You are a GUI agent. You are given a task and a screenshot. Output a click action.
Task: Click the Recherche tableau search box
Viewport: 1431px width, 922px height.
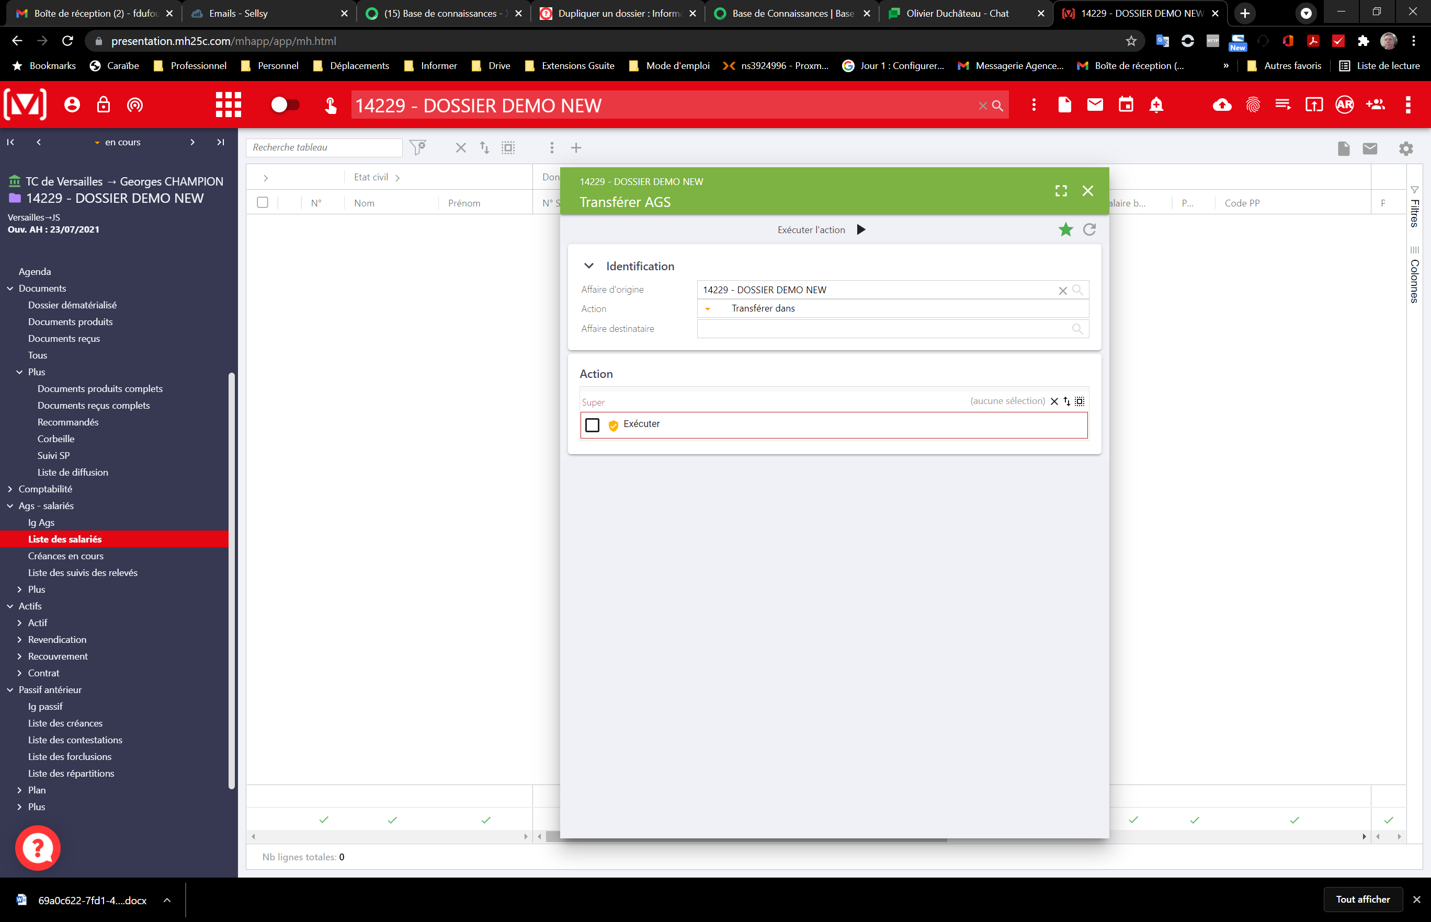[324, 147]
